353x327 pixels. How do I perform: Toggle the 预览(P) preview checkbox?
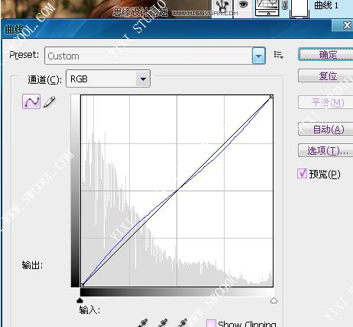tap(302, 174)
